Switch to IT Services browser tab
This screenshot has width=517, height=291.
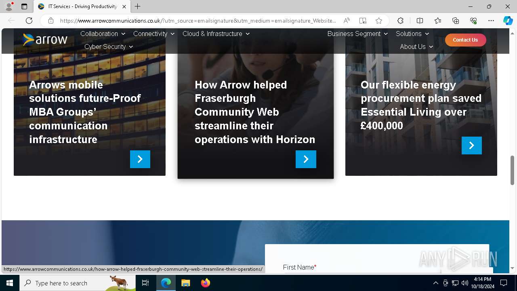[x=82, y=6]
